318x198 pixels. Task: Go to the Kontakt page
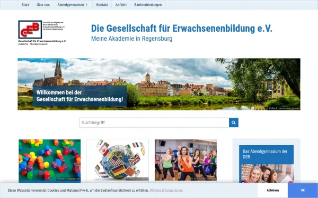[x=102, y=5]
